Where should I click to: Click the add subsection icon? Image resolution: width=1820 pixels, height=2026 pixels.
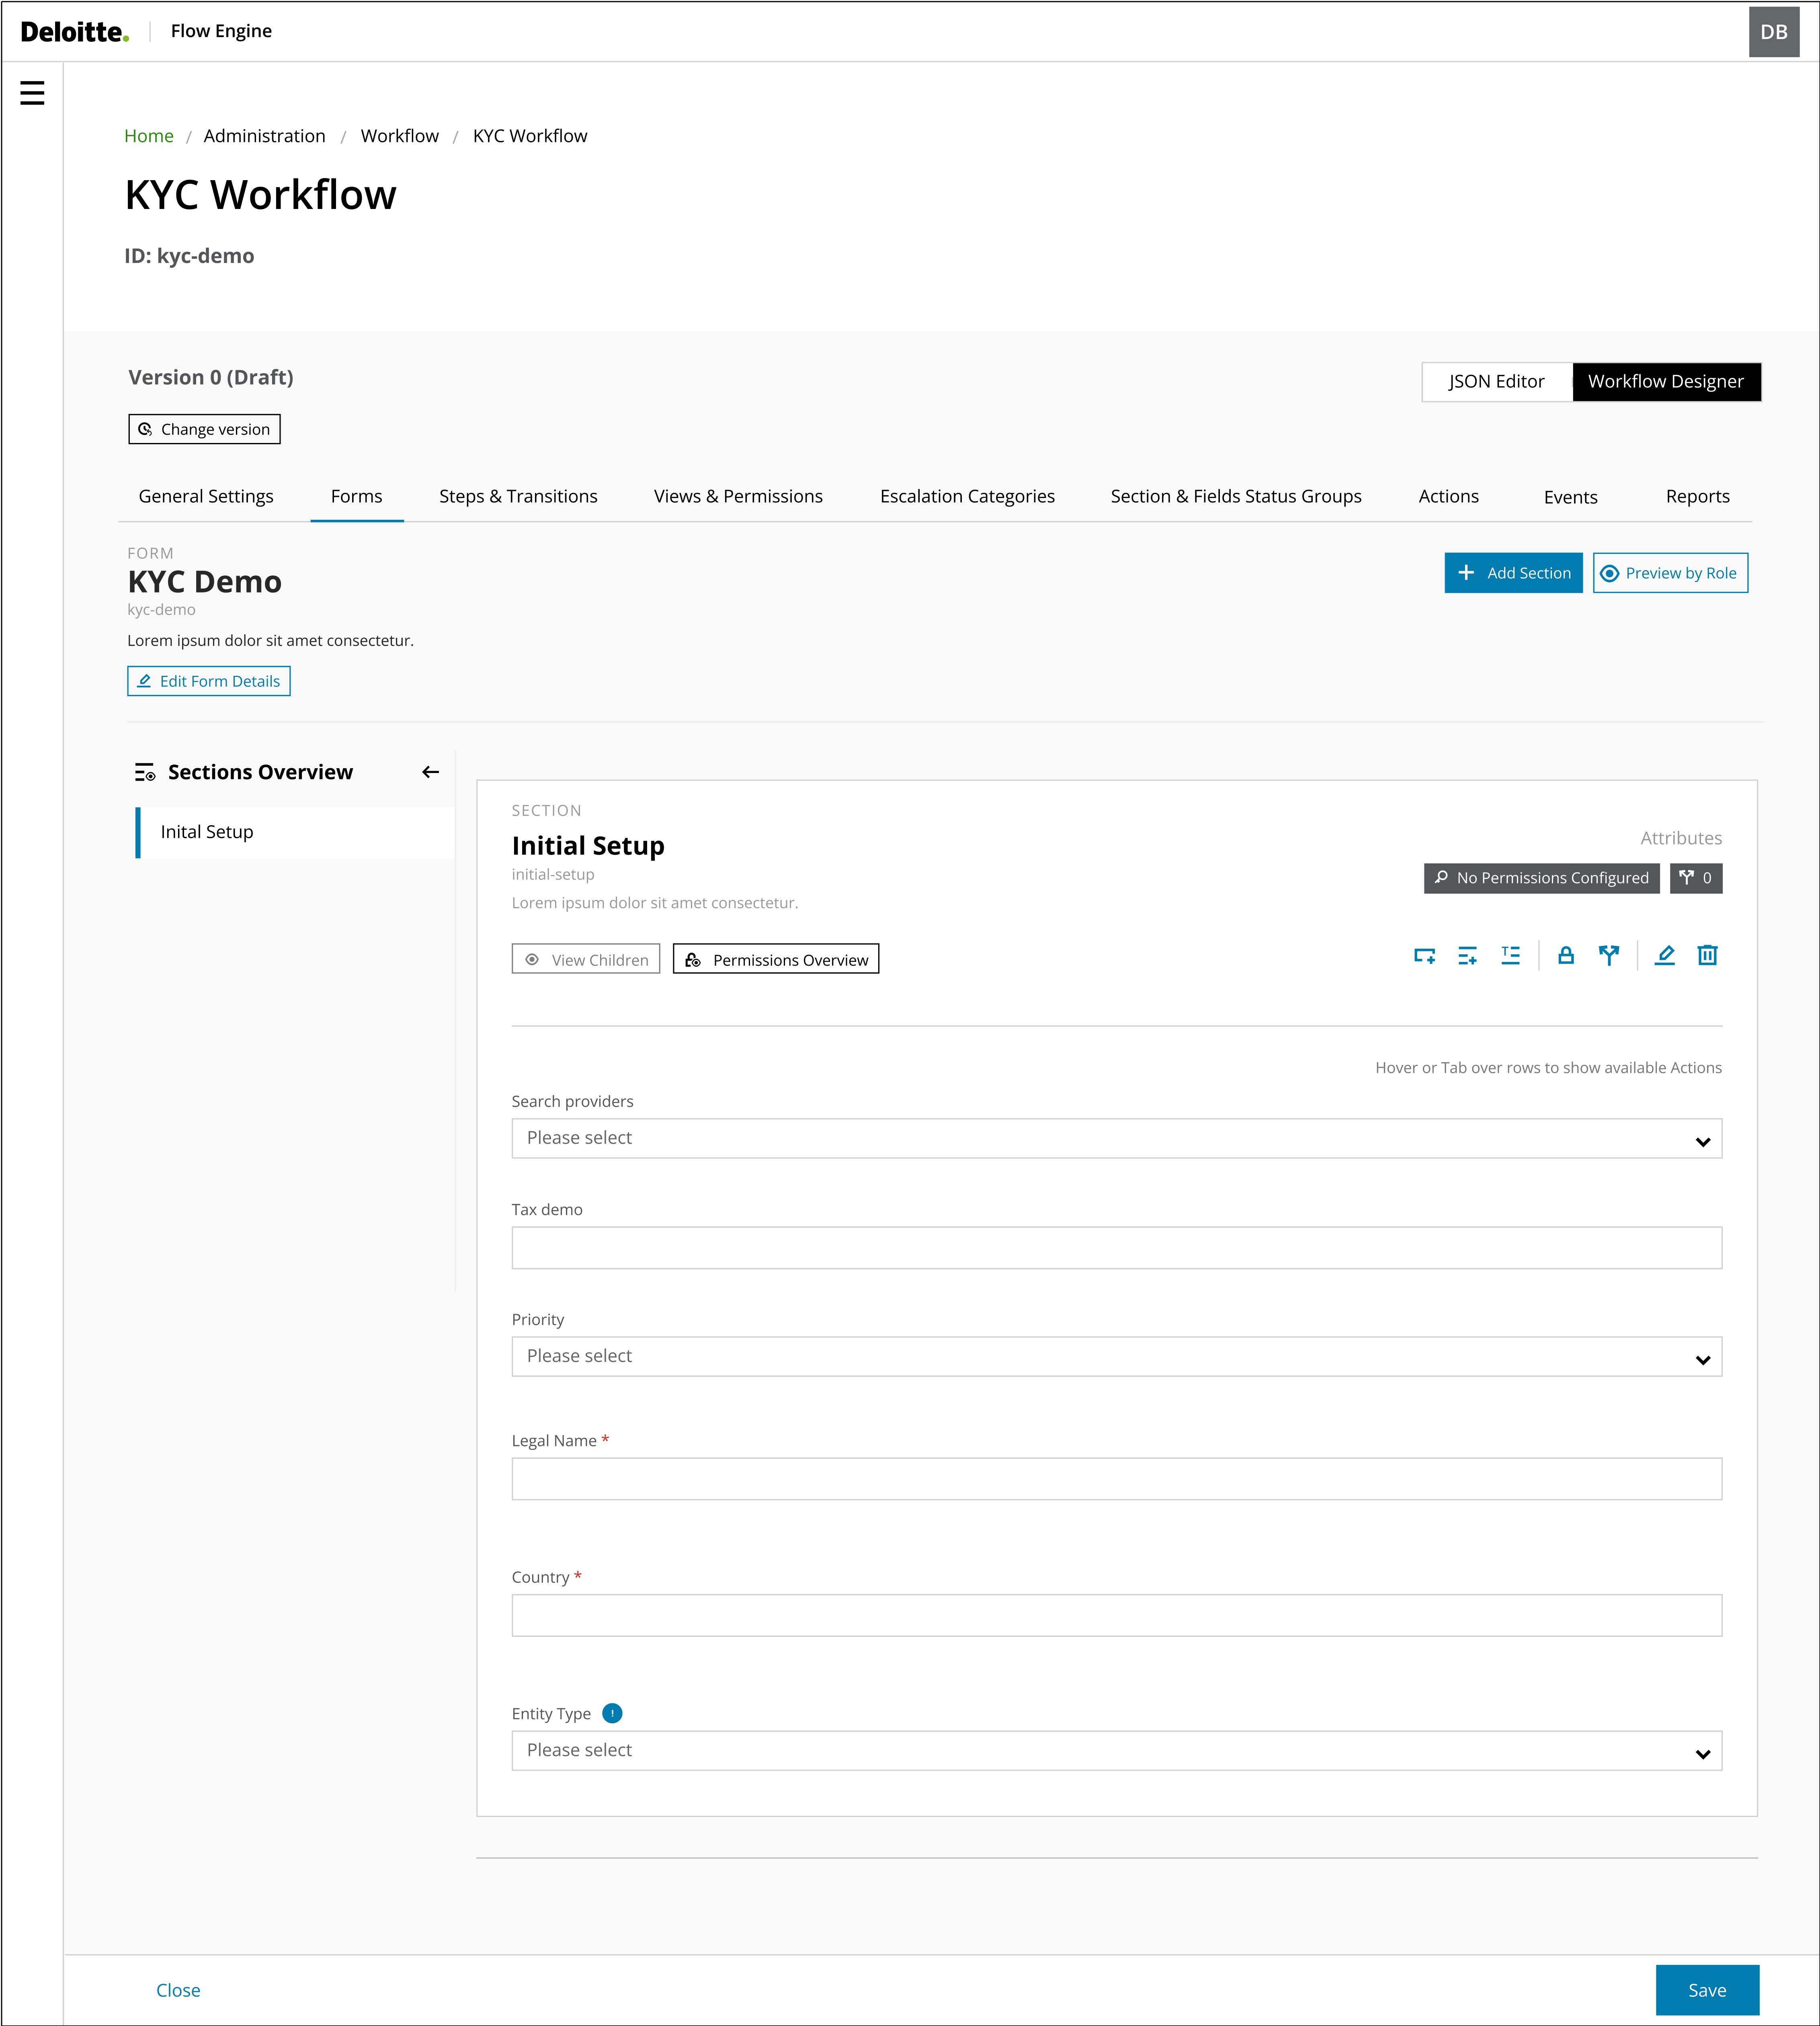click(x=1424, y=956)
